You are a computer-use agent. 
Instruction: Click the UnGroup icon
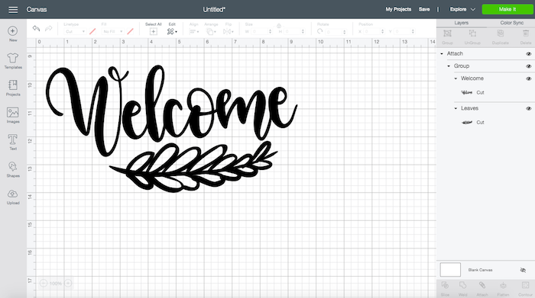click(472, 34)
